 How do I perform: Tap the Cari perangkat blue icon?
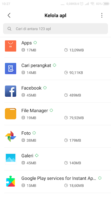point(10,68)
